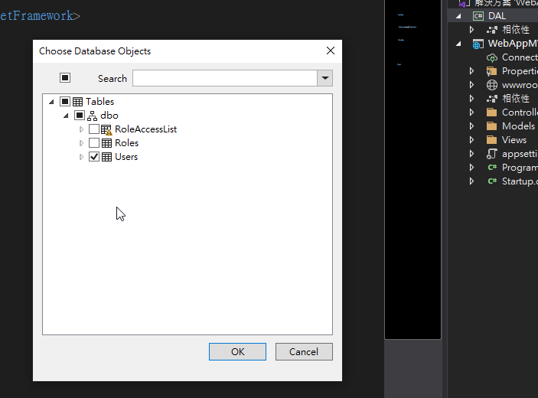538x398 pixels.
Task: Expand the Users table node
Action: (81, 157)
